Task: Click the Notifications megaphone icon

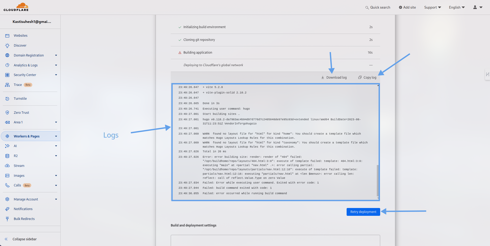Action: (7, 209)
